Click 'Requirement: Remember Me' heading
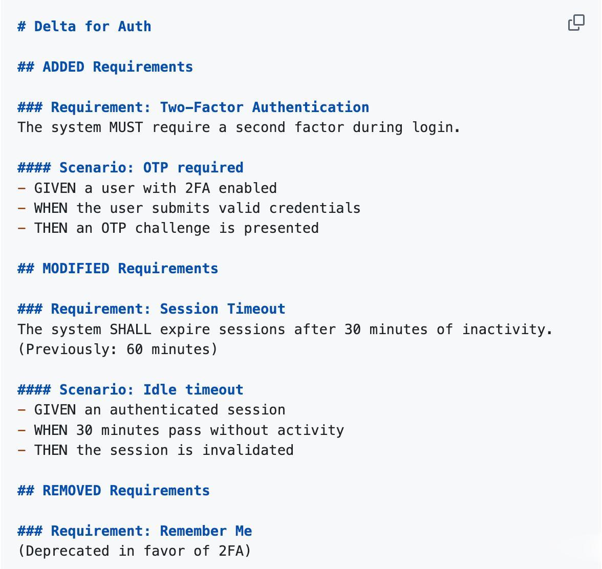 point(135,531)
